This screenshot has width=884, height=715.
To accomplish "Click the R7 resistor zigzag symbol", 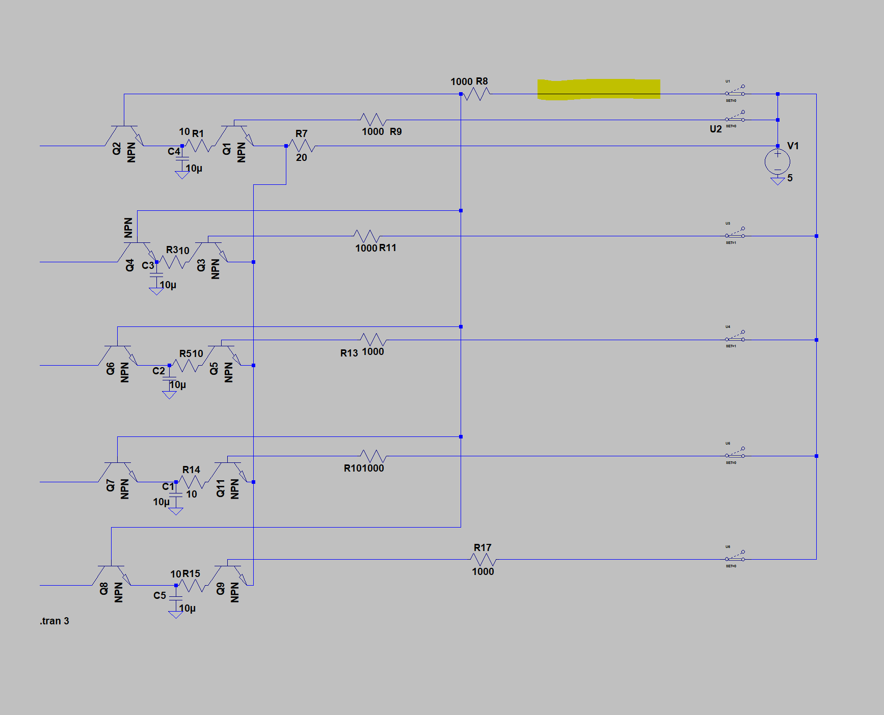I will tap(302, 146).
